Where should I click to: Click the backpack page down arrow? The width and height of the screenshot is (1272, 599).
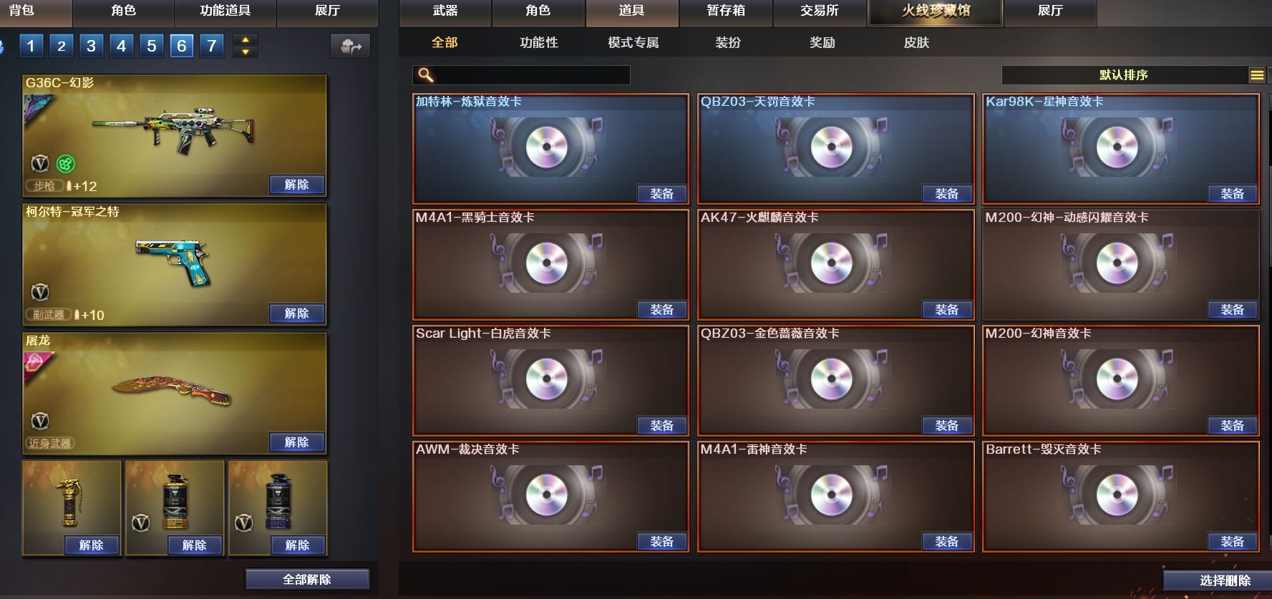tap(246, 52)
